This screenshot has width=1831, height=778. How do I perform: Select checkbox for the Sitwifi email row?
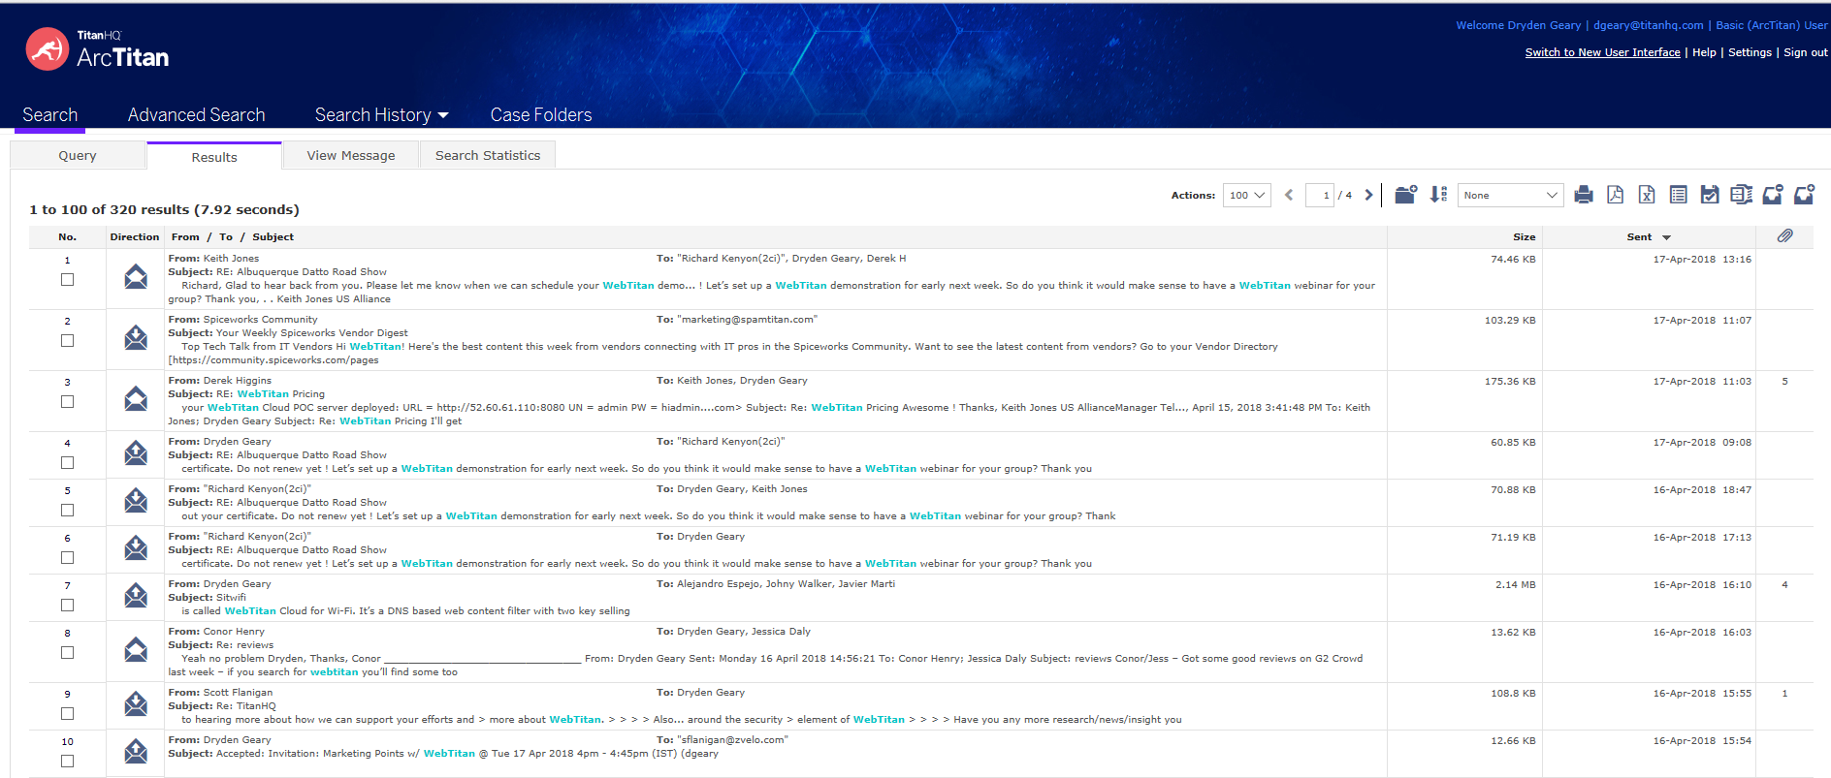[68, 606]
